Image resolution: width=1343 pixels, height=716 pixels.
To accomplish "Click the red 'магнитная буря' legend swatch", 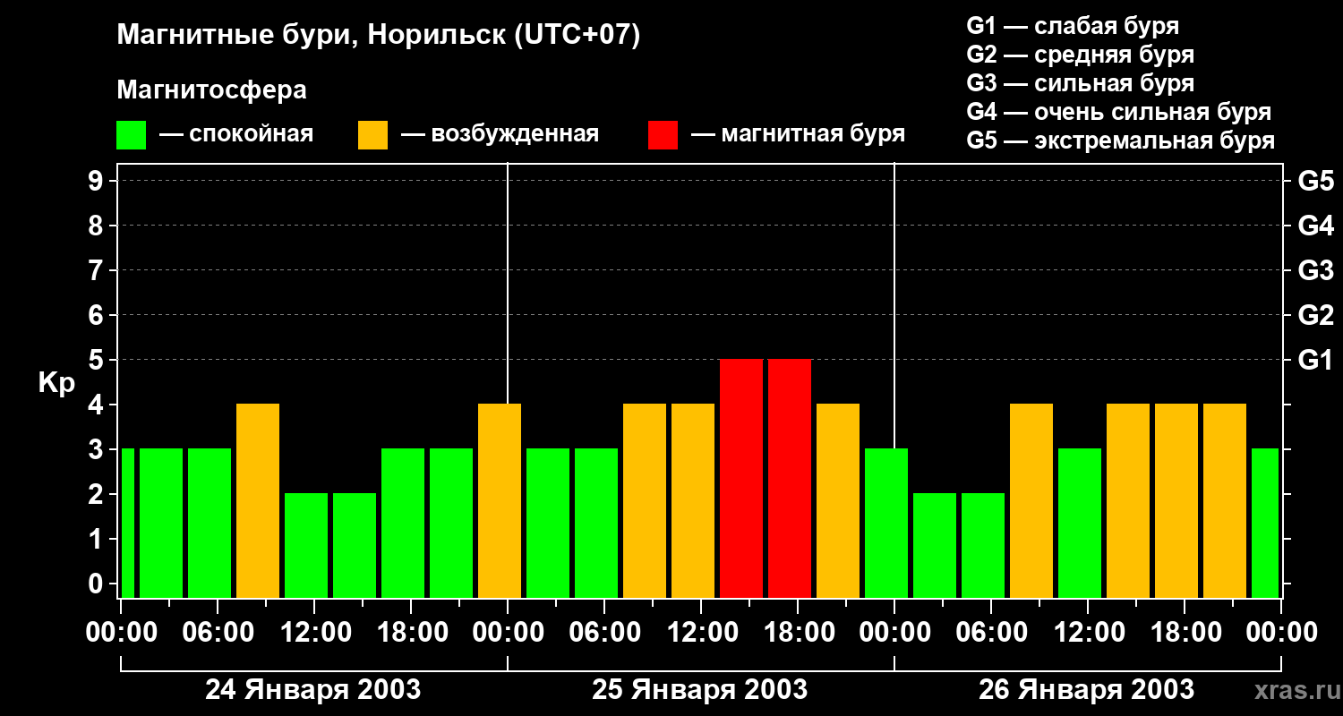I will (x=663, y=135).
